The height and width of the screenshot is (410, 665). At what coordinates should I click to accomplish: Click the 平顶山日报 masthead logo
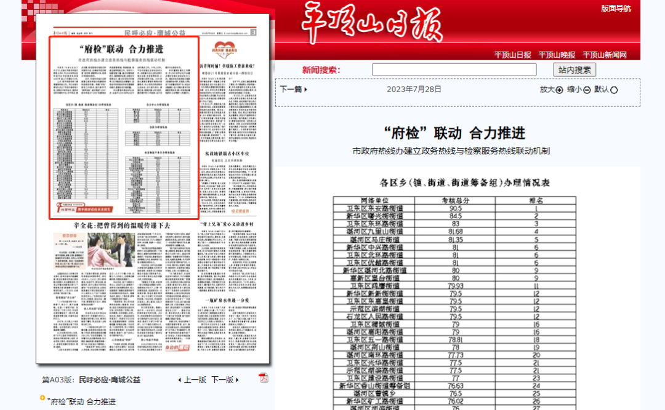coord(373,23)
